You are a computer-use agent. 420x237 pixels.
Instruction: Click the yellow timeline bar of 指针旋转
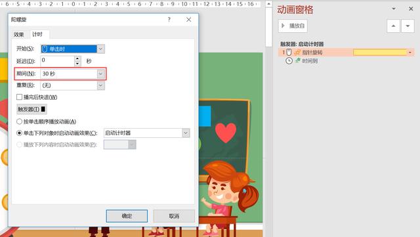[x=380, y=53]
